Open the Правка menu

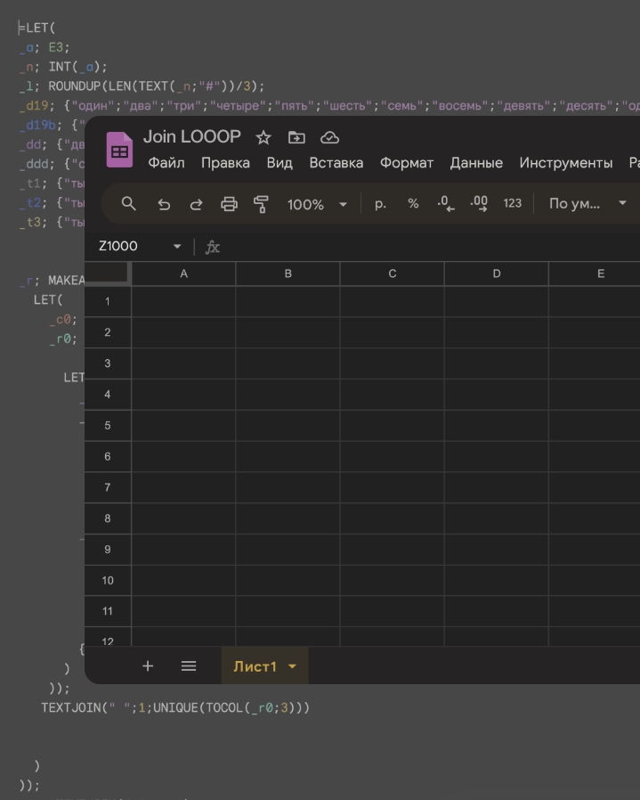(225, 163)
